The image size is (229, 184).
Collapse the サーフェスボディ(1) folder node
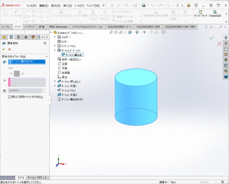(55, 50)
